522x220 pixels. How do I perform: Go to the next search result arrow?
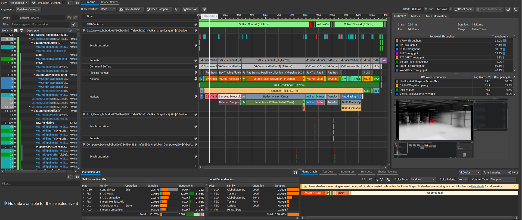[x=76, y=18]
